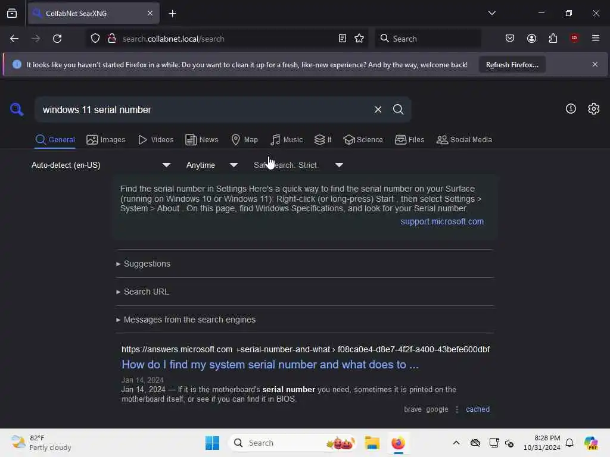610x457 pixels.
Task: Close the CollabNet SearXNG tab
Action: pyautogui.click(x=150, y=13)
